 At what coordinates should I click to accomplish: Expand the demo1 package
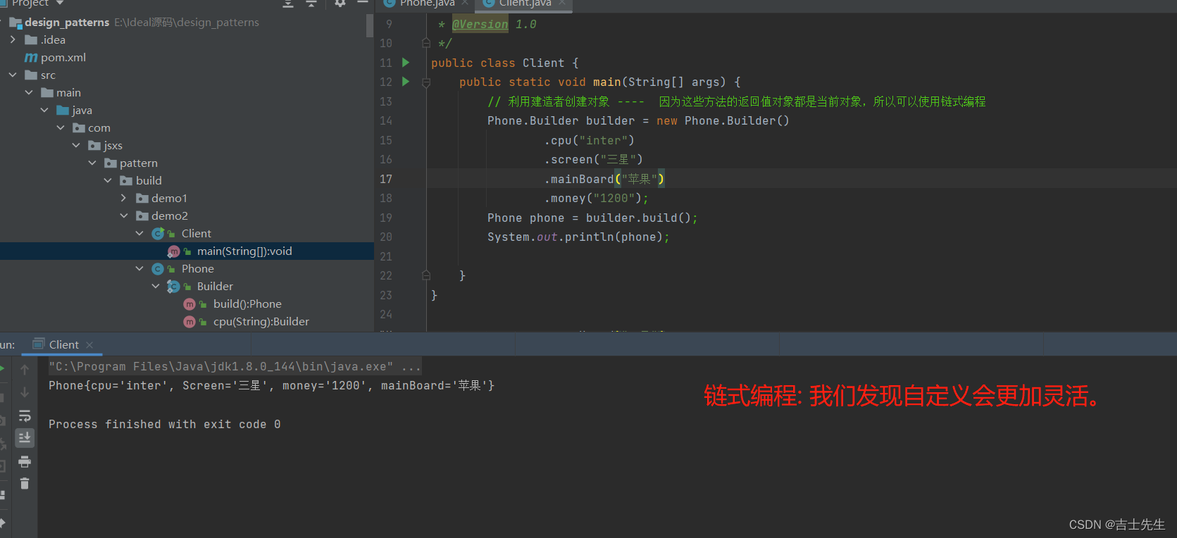tap(124, 199)
